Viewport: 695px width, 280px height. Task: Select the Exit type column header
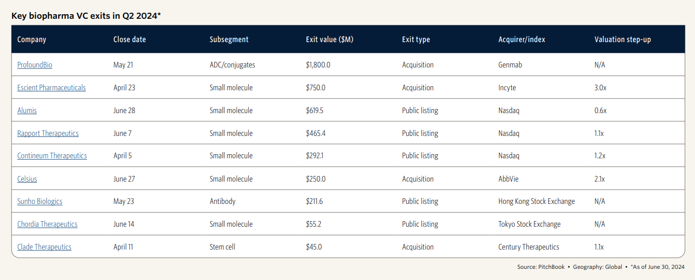(x=416, y=40)
